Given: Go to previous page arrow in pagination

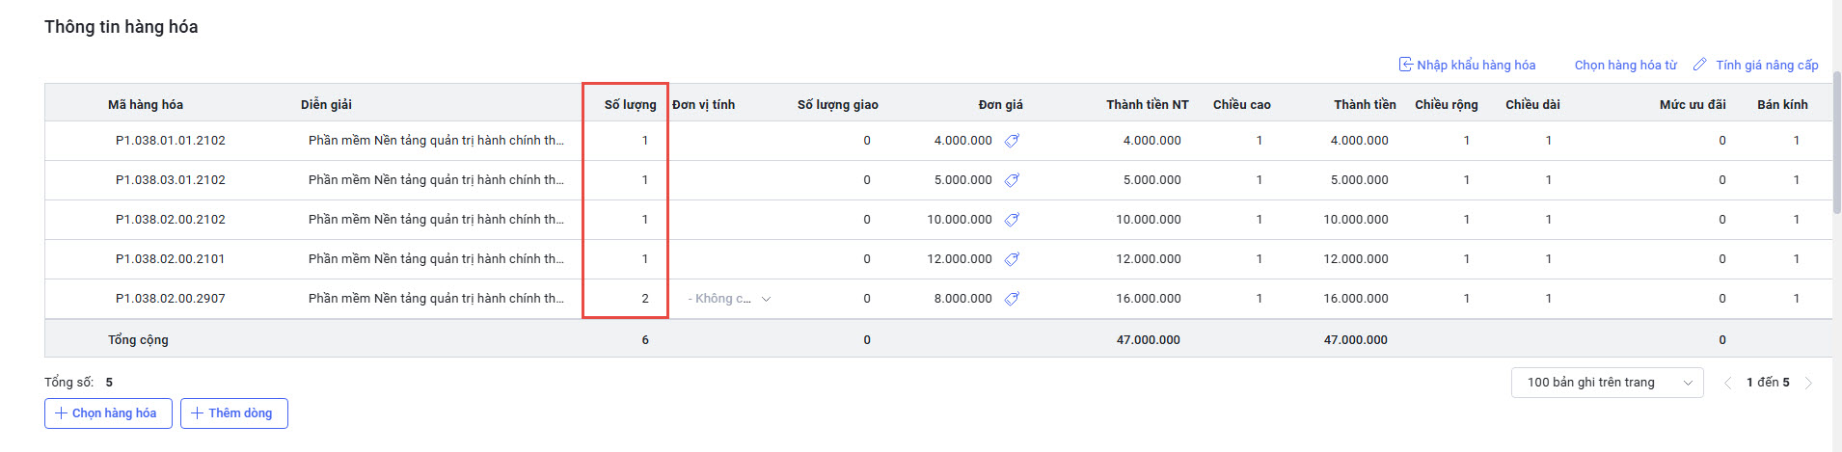Looking at the screenshot, I should click(x=1727, y=383).
